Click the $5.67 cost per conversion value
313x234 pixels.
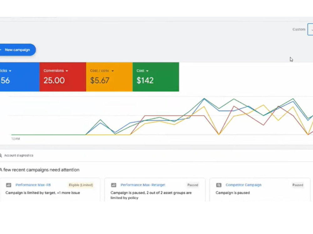pos(100,80)
